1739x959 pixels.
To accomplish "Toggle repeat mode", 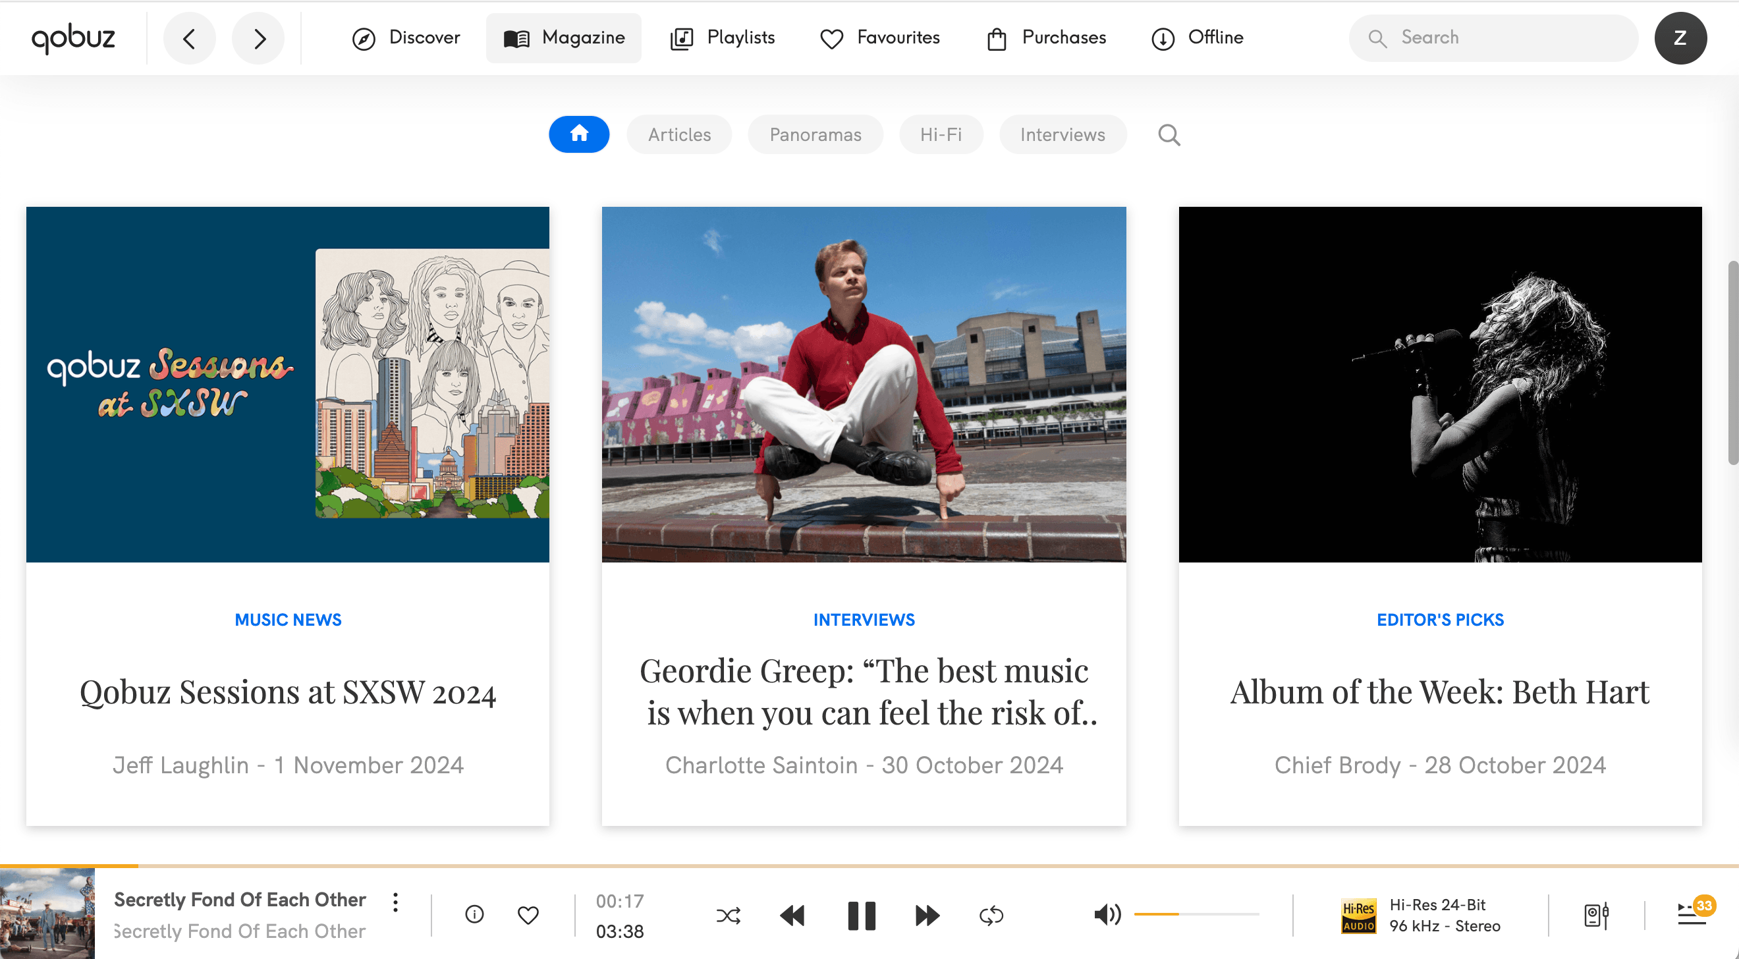I will (x=991, y=916).
